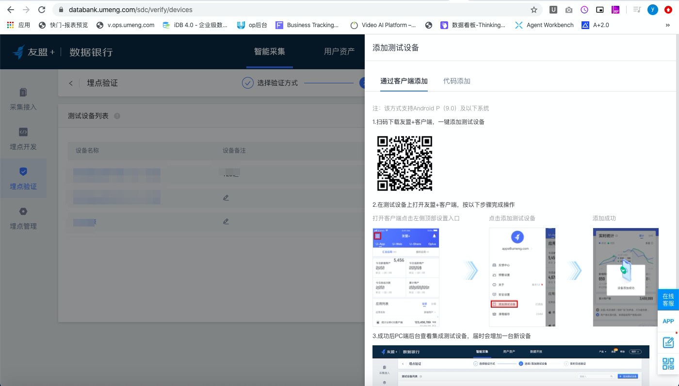Viewport: 679px width, 386px height.
Task: Select the 通过客户端添加 tab
Action: pos(404,81)
